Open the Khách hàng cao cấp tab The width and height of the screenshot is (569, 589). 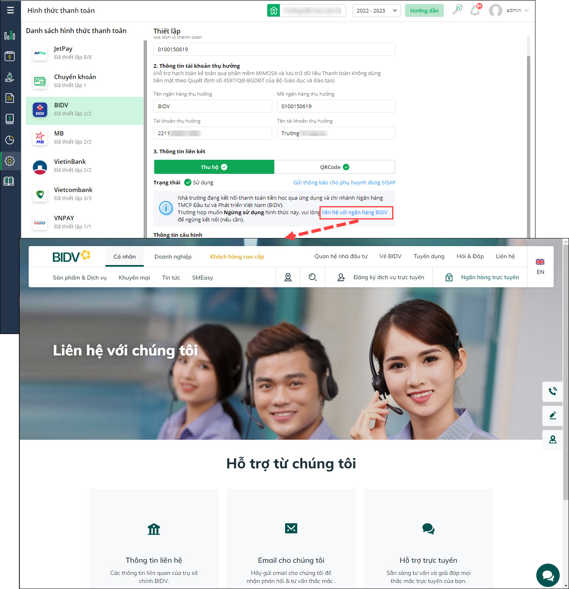(237, 257)
